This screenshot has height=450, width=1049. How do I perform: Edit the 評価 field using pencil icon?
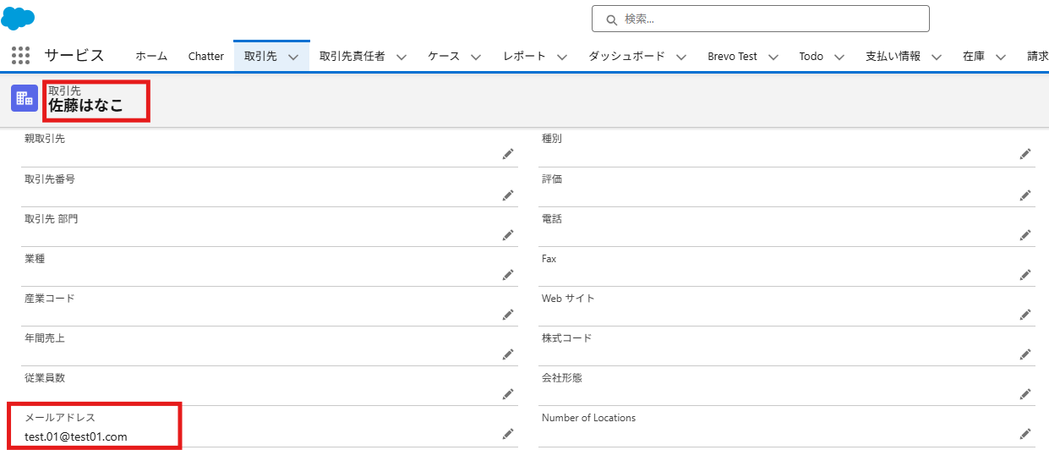tap(1024, 195)
